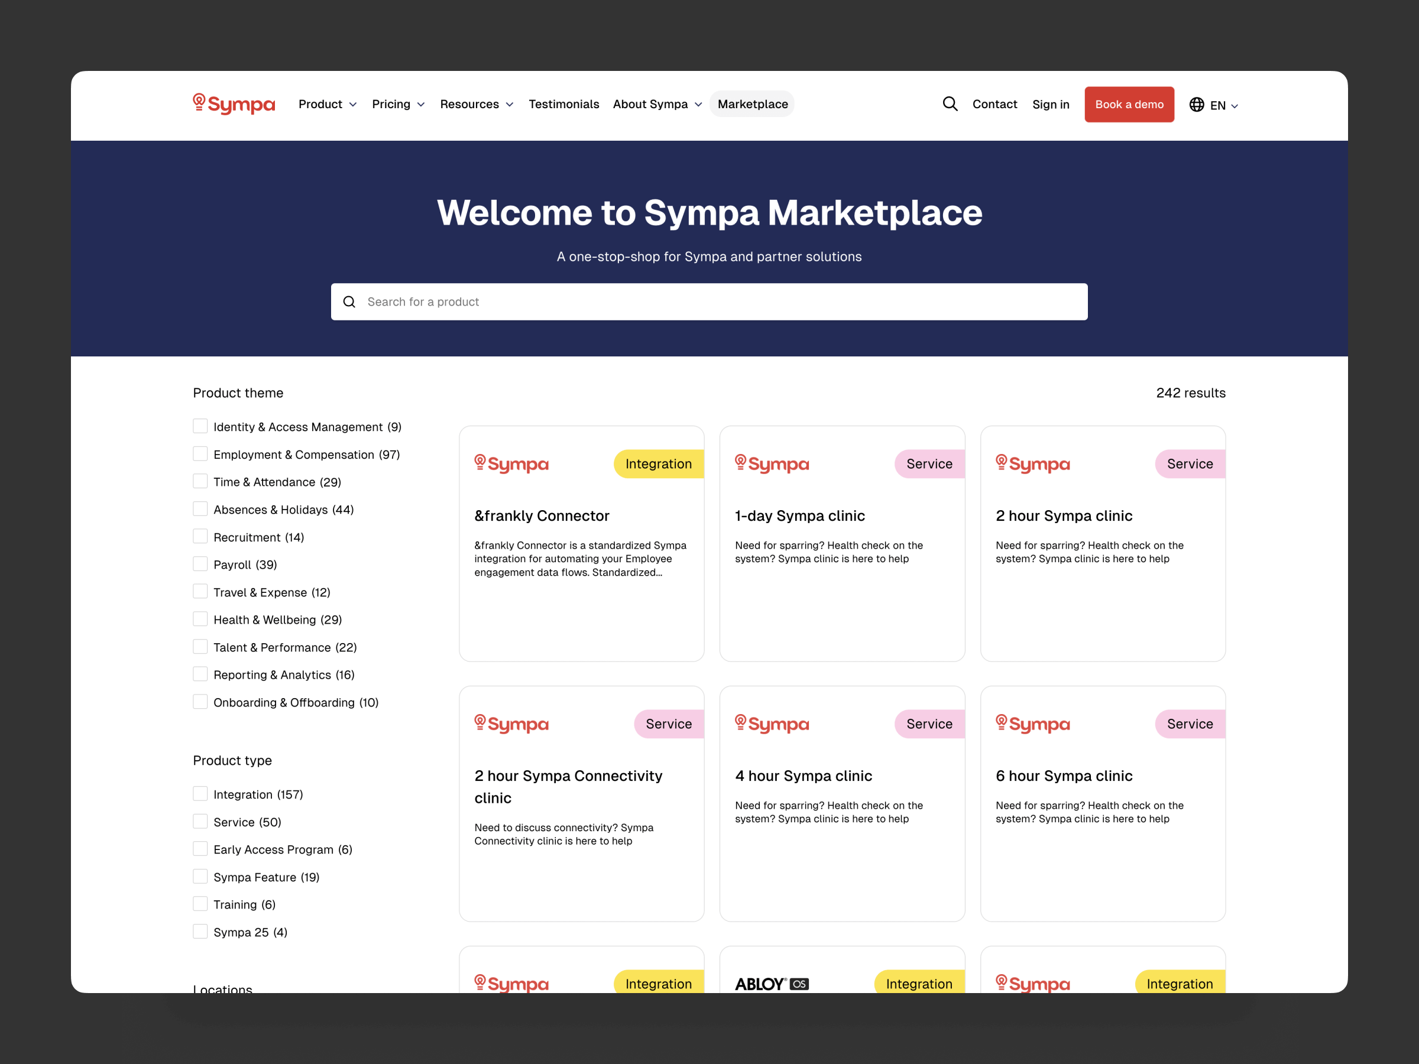Open the 6 hour Sympa clinic title
The width and height of the screenshot is (1419, 1064).
[1064, 776]
